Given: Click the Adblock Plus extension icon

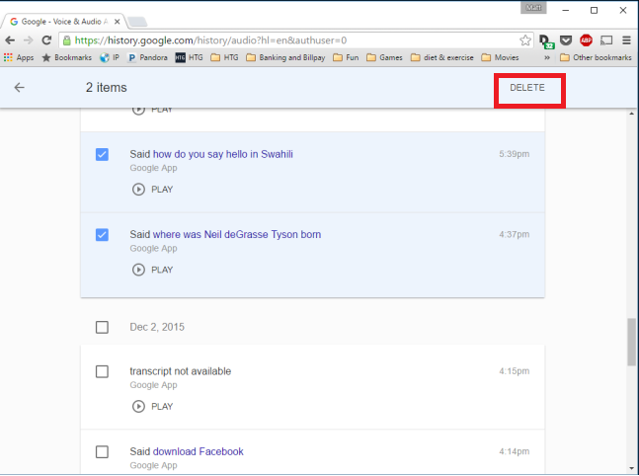Looking at the screenshot, I should [x=586, y=40].
